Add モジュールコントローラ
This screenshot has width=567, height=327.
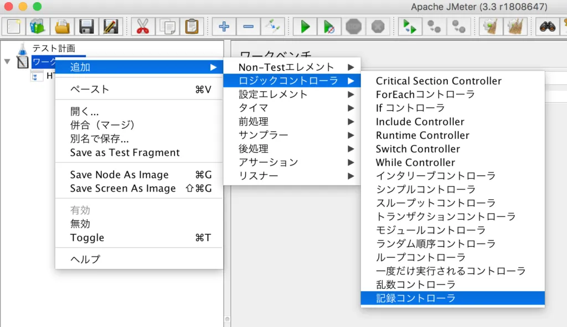coord(453,231)
